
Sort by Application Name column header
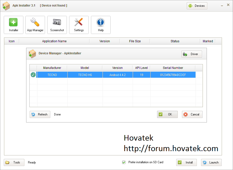point(54,41)
